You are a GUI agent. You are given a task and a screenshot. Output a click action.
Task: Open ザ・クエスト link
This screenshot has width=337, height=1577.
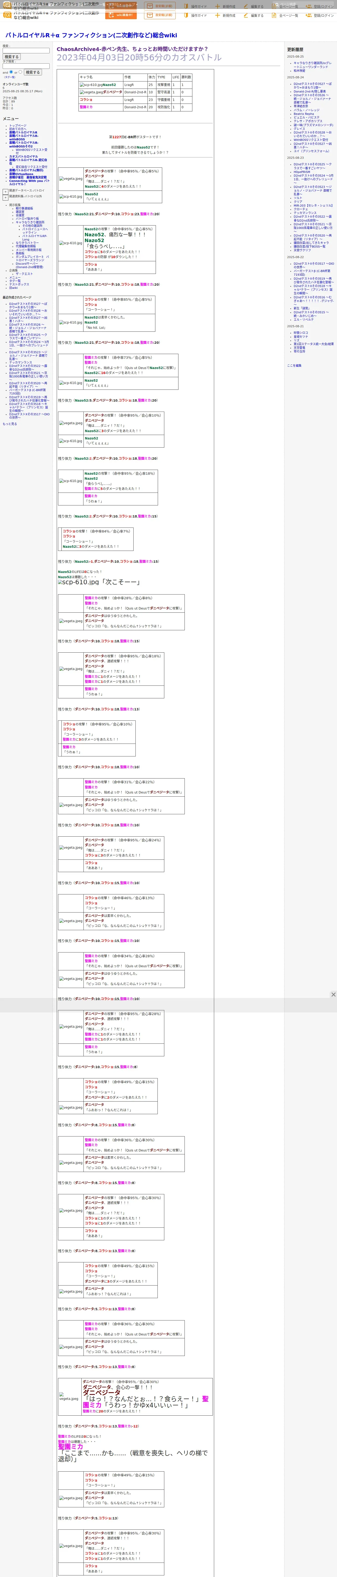pos(24,274)
